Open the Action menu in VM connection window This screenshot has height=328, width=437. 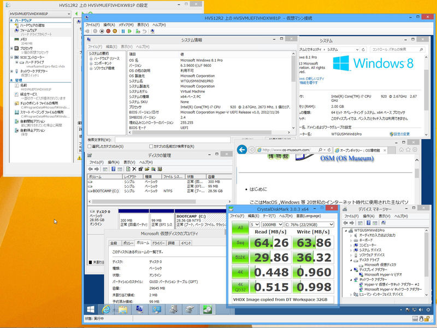click(x=109, y=25)
